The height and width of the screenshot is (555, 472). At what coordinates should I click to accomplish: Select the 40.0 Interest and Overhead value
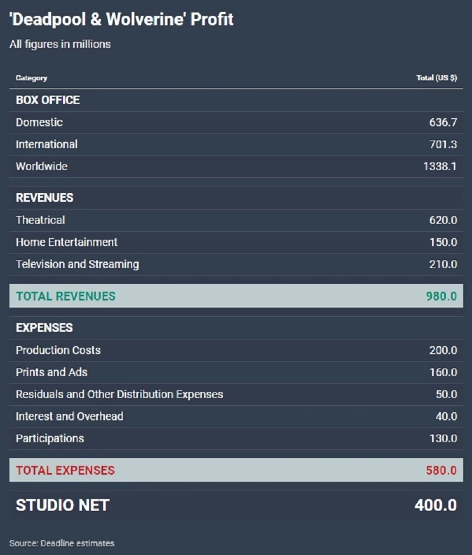(x=446, y=417)
